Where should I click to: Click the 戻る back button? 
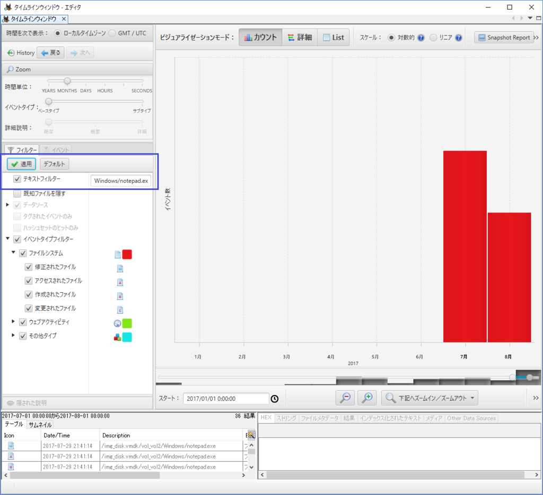[50, 53]
